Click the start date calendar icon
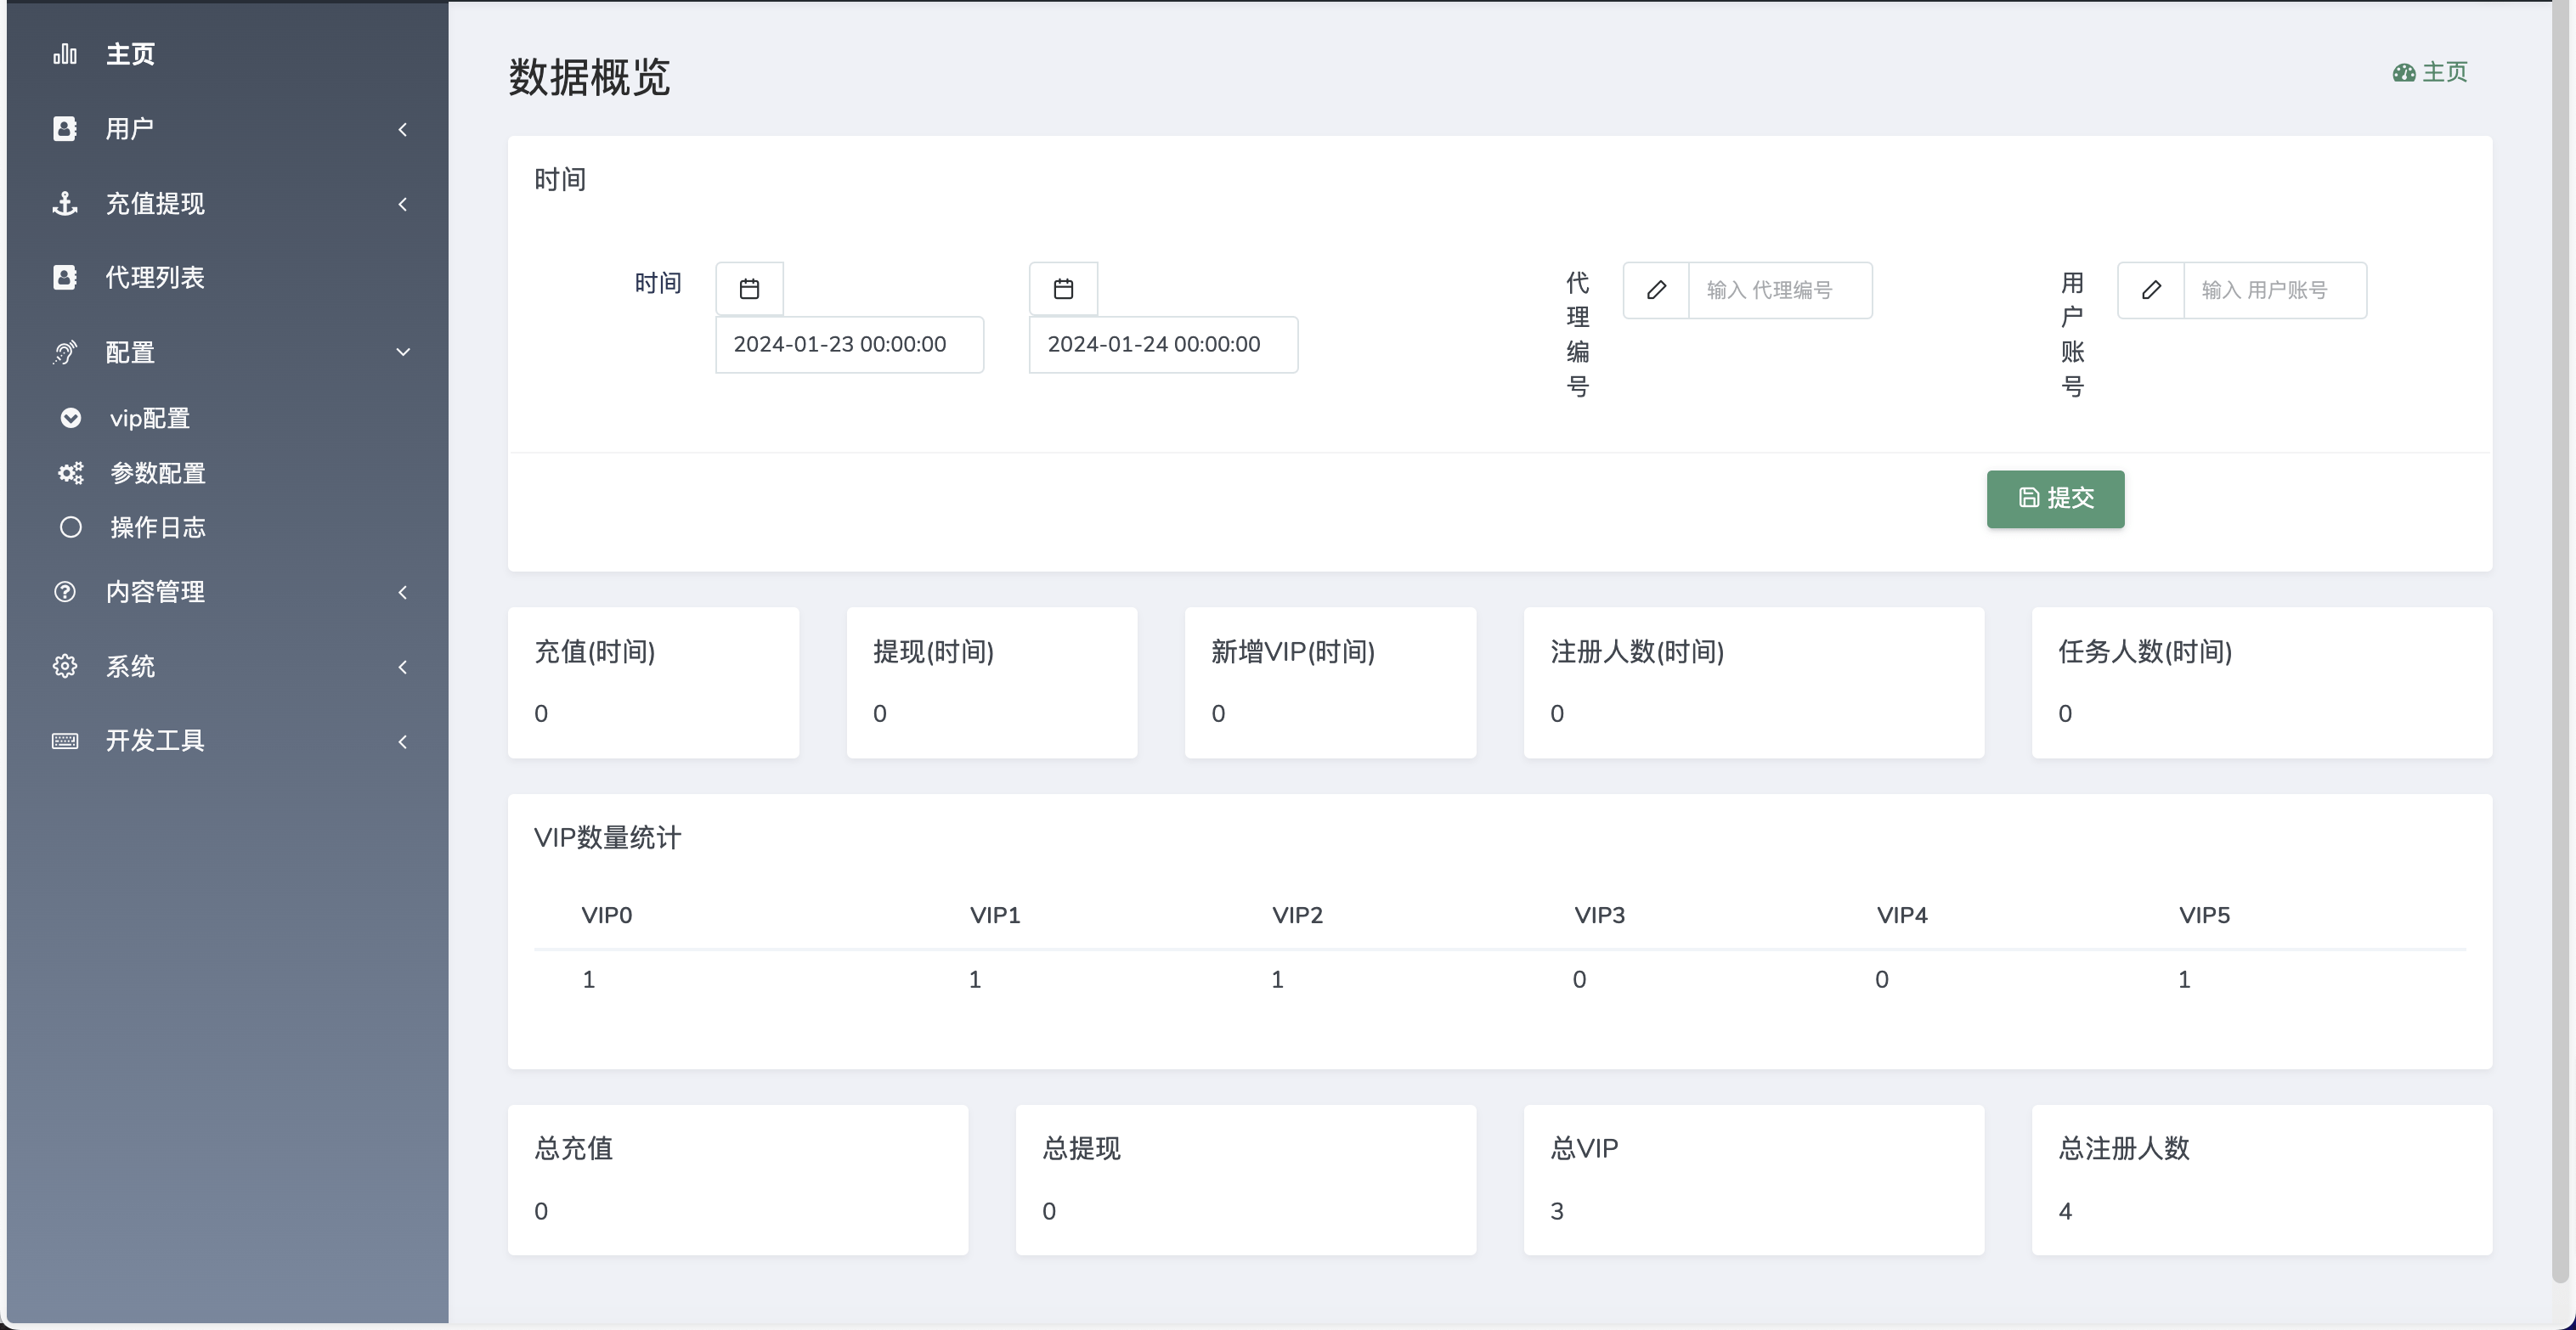 [x=749, y=289]
